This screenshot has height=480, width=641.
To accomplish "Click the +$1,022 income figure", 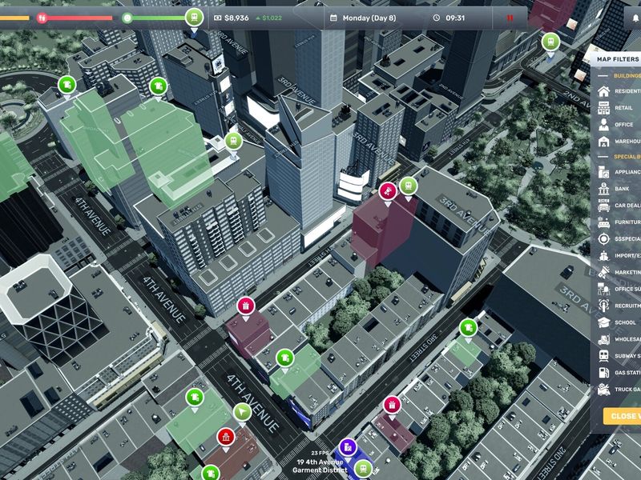I will point(268,18).
